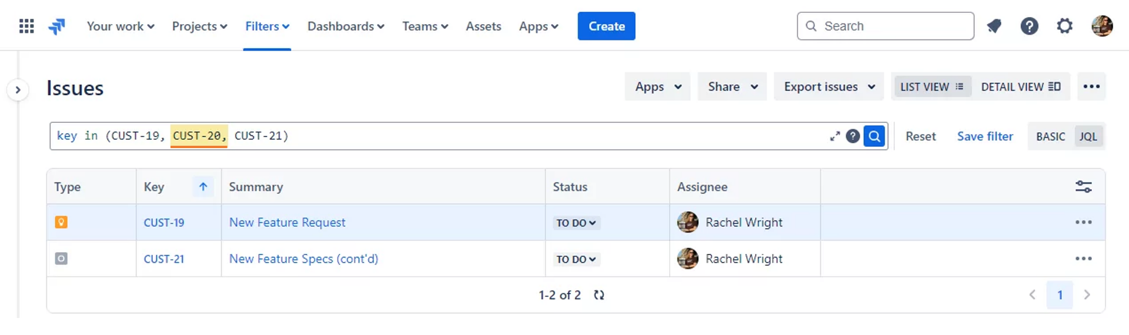This screenshot has width=1129, height=335.
Task: Click the Jira logo icon
Action: pyautogui.click(x=57, y=26)
